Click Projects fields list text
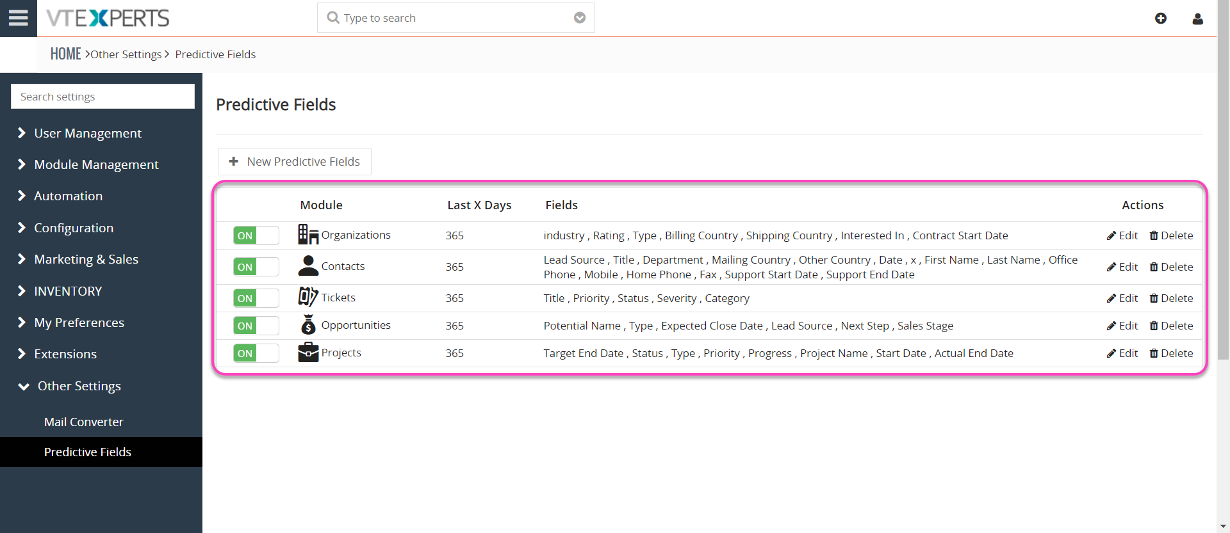Viewport: 1230px width, 533px height. [778, 353]
